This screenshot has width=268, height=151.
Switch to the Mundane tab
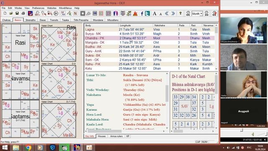click(98, 20)
